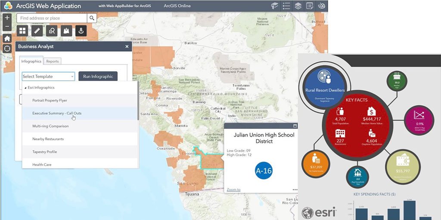Click the Tijuana map label
The width and height of the screenshot is (441, 220).
192,194
